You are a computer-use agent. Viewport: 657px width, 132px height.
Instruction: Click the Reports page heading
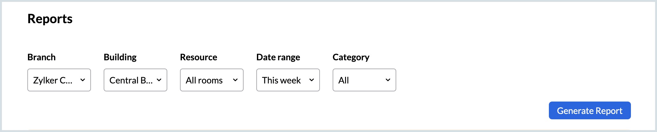click(x=50, y=19)
